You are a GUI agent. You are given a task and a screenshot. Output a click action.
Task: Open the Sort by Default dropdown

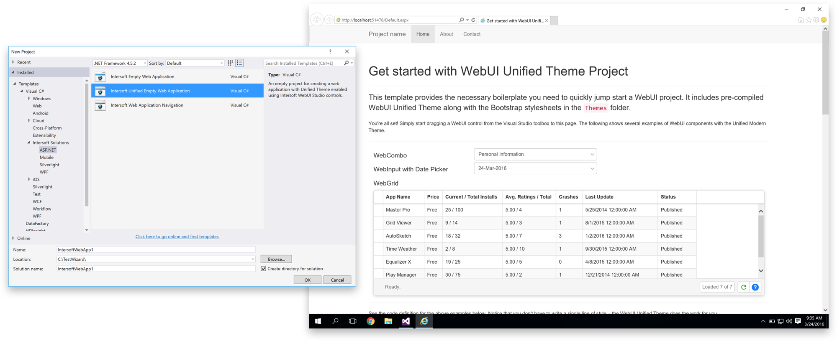[195, 63]
